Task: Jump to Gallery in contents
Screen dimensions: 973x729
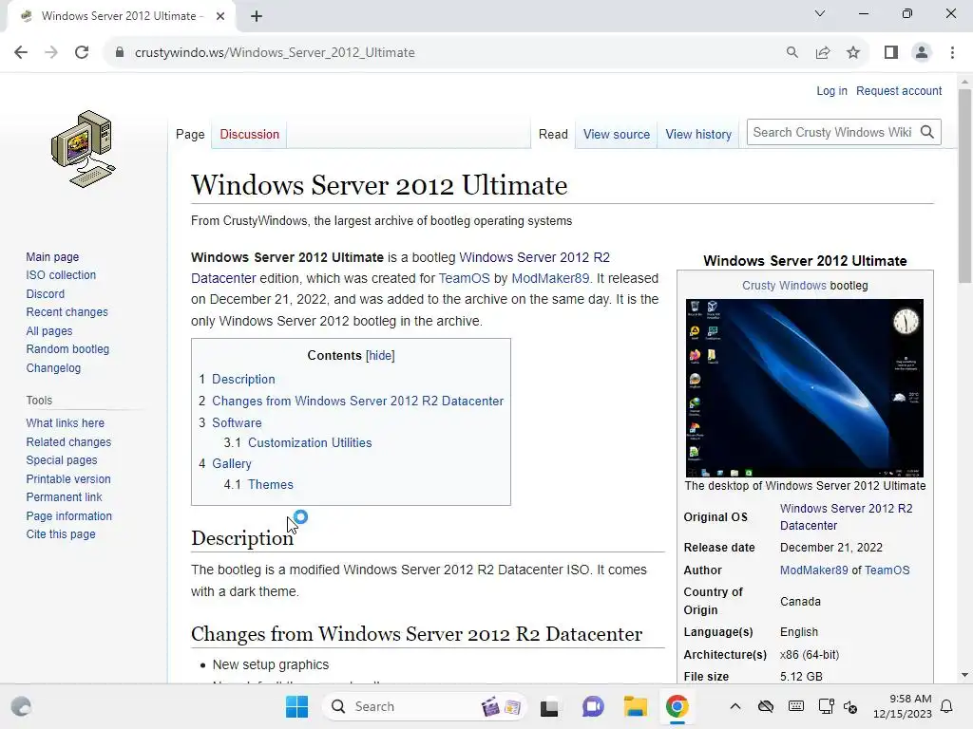Action: coord(232,463)
